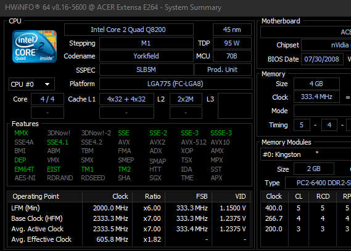Viewport: 351px width, 251px height.
Task: Click the Prod. Unit field
Action: point(223,70)
